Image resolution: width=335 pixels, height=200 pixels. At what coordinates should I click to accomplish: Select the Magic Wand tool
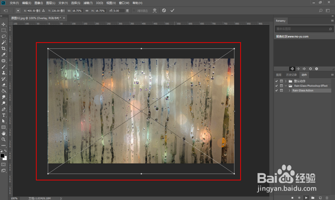pos(3,42)
